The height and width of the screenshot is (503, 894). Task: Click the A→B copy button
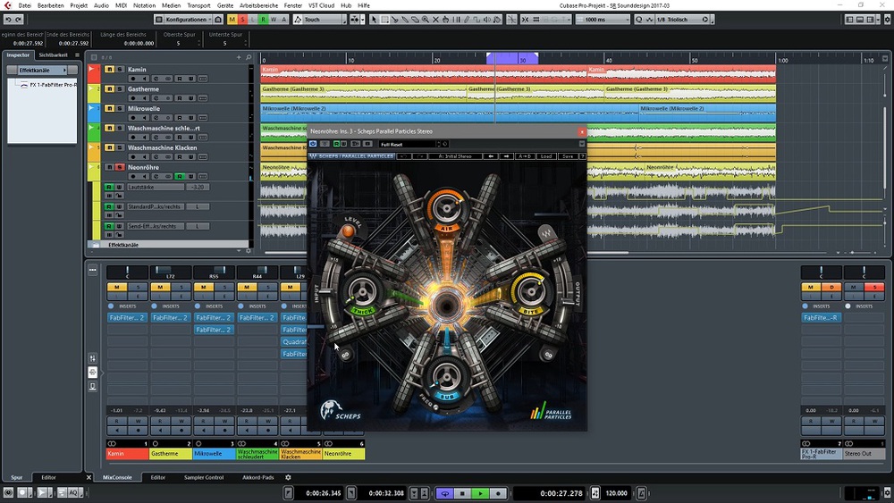[x=525, y=156]
